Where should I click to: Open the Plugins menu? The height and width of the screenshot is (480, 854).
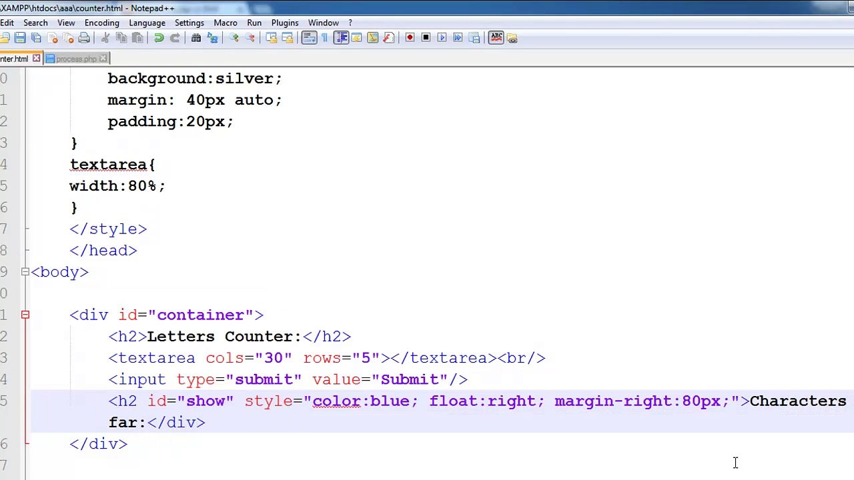tap(285, 23)
